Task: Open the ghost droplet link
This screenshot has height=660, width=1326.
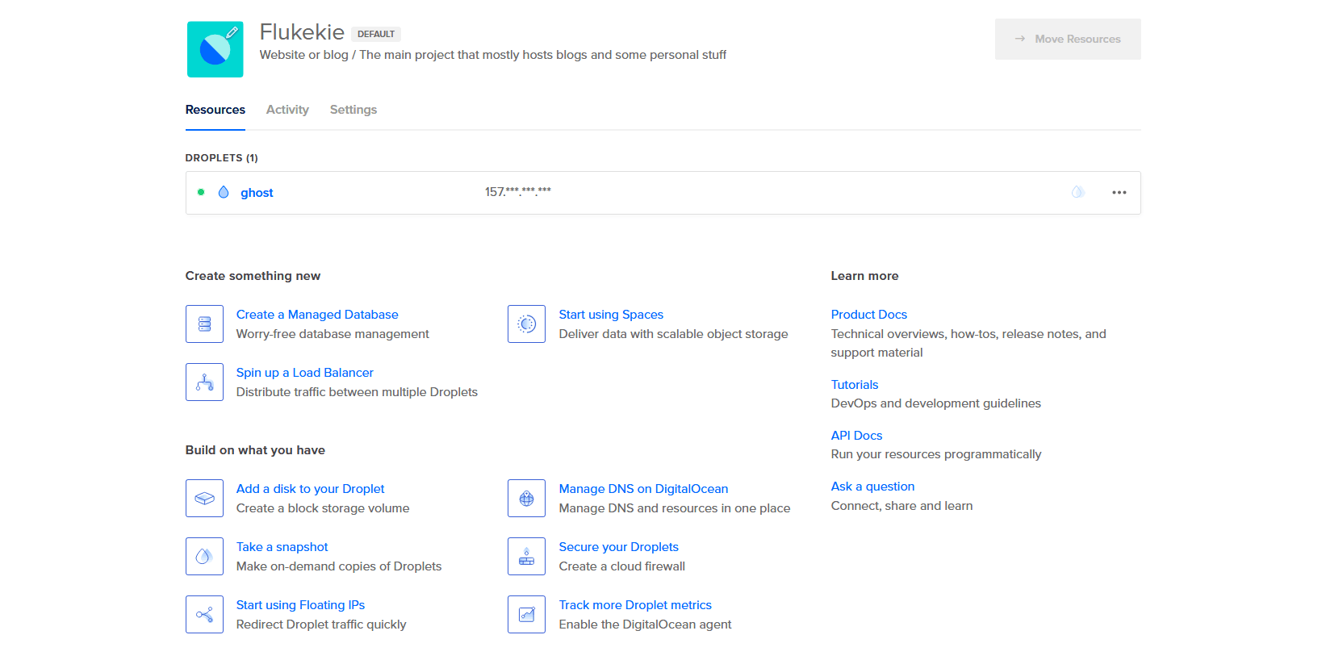Action: (x=257, y=193)
